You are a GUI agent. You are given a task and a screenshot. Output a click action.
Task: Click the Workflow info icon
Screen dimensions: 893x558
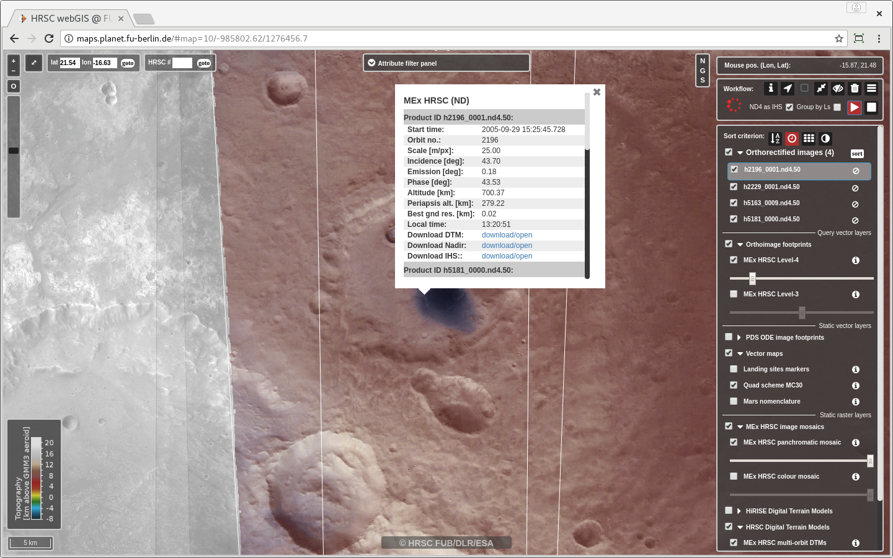tap(771, 89)
